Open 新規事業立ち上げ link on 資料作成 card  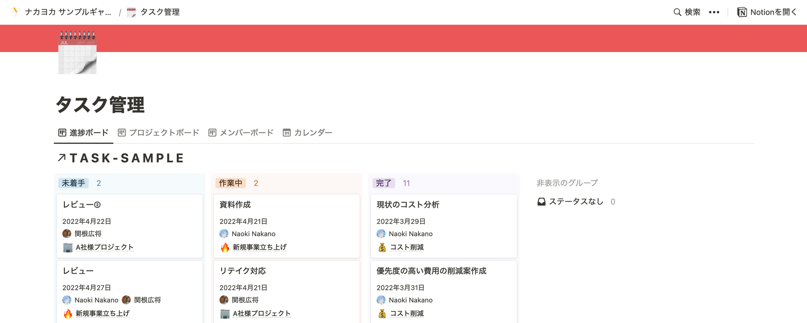(x=259, y=247)
